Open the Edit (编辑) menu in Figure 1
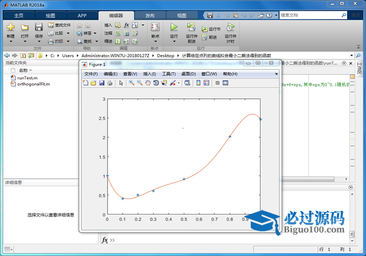366x256 pixels. 111,74
